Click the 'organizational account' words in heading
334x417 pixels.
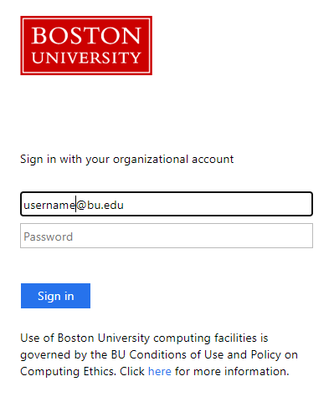click(173, 160)
